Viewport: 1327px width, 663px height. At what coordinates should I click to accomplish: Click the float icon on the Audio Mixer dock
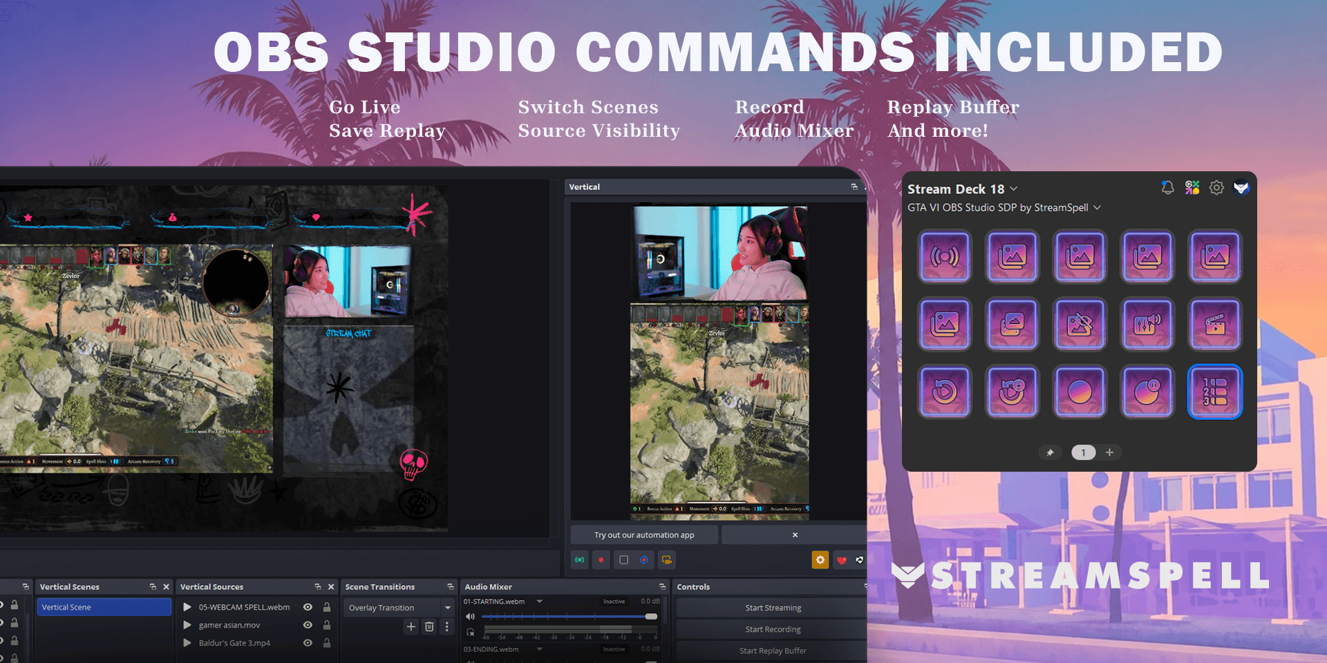click(662, 586)
